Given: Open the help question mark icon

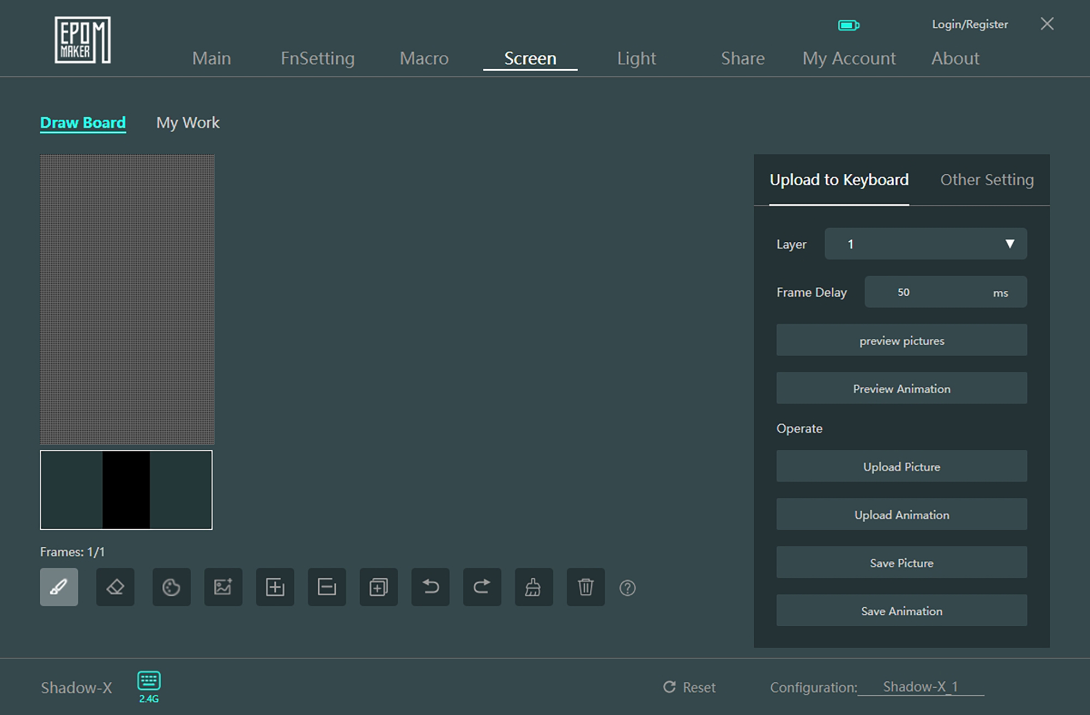Looking at the screenshot, I should coord(627,588).
